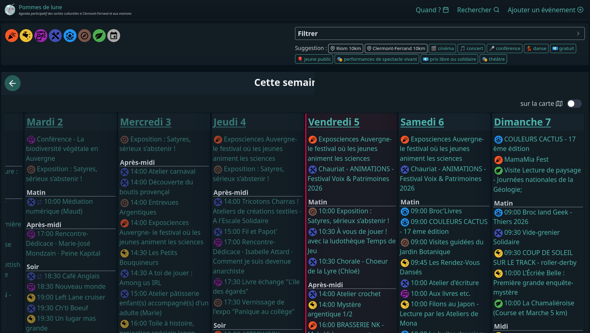
Task: Expand the Filtrer panel
Action: click(x=439, y=33)
